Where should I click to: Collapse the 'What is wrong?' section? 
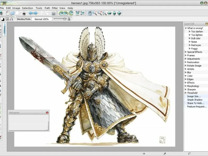186,28
